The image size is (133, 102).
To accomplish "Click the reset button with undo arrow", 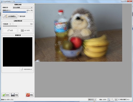I will [10, 30].
